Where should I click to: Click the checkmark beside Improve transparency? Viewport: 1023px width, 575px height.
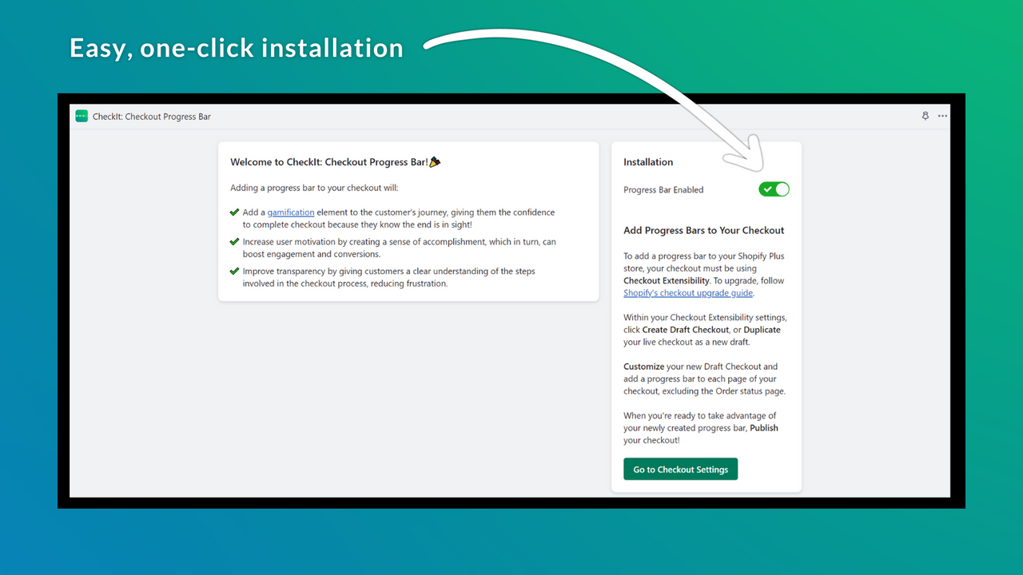(x=234, y=271)
